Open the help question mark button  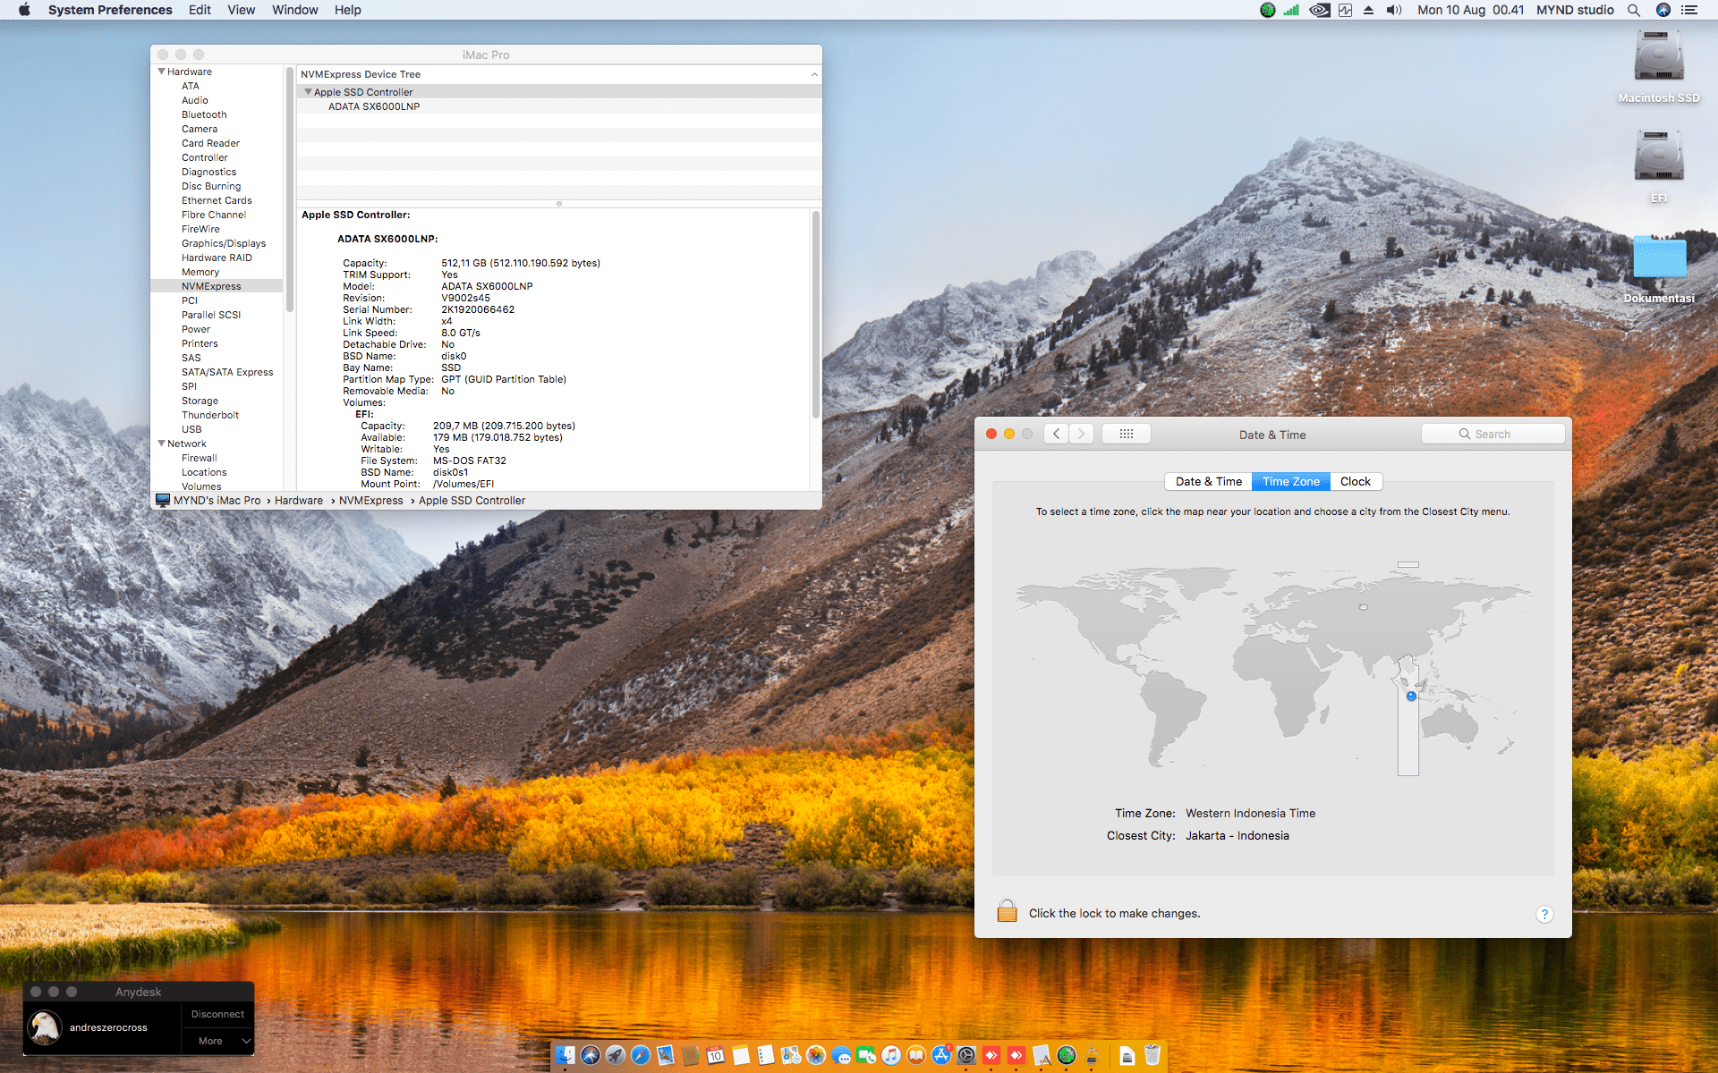tap(1544, 914)
